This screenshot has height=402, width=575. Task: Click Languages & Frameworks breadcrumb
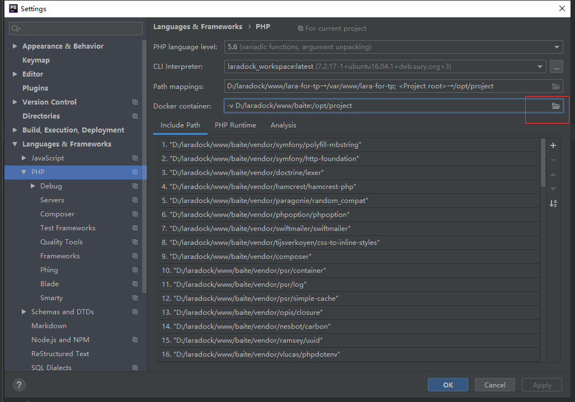(197, 27)
